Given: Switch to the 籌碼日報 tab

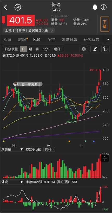Looking at the screenshot, I should 70,39.
